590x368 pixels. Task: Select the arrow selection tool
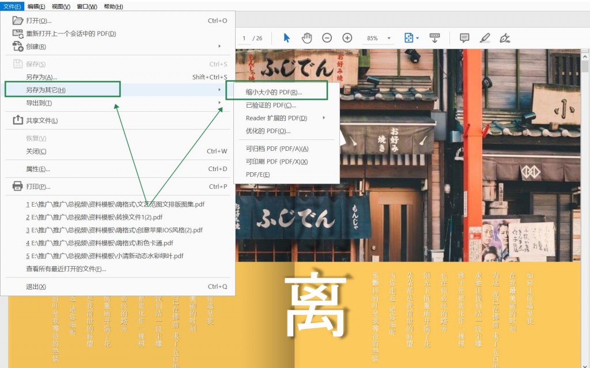tap(287, 38)
